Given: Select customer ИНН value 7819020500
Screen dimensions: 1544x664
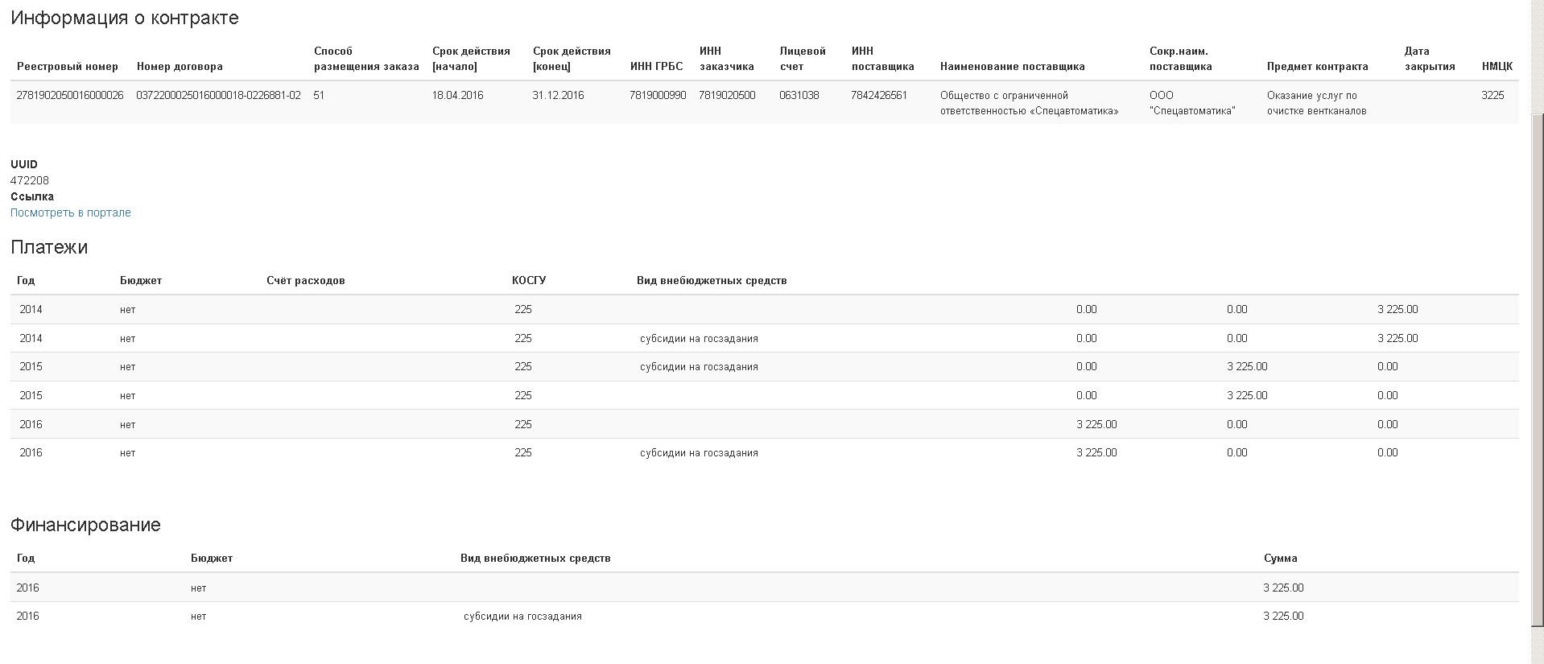Looking at the screenshot, I should tap(727, 95).
